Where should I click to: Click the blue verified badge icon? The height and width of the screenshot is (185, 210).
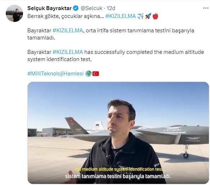coord(76,8)
